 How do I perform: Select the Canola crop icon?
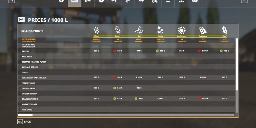pos(160,30)
